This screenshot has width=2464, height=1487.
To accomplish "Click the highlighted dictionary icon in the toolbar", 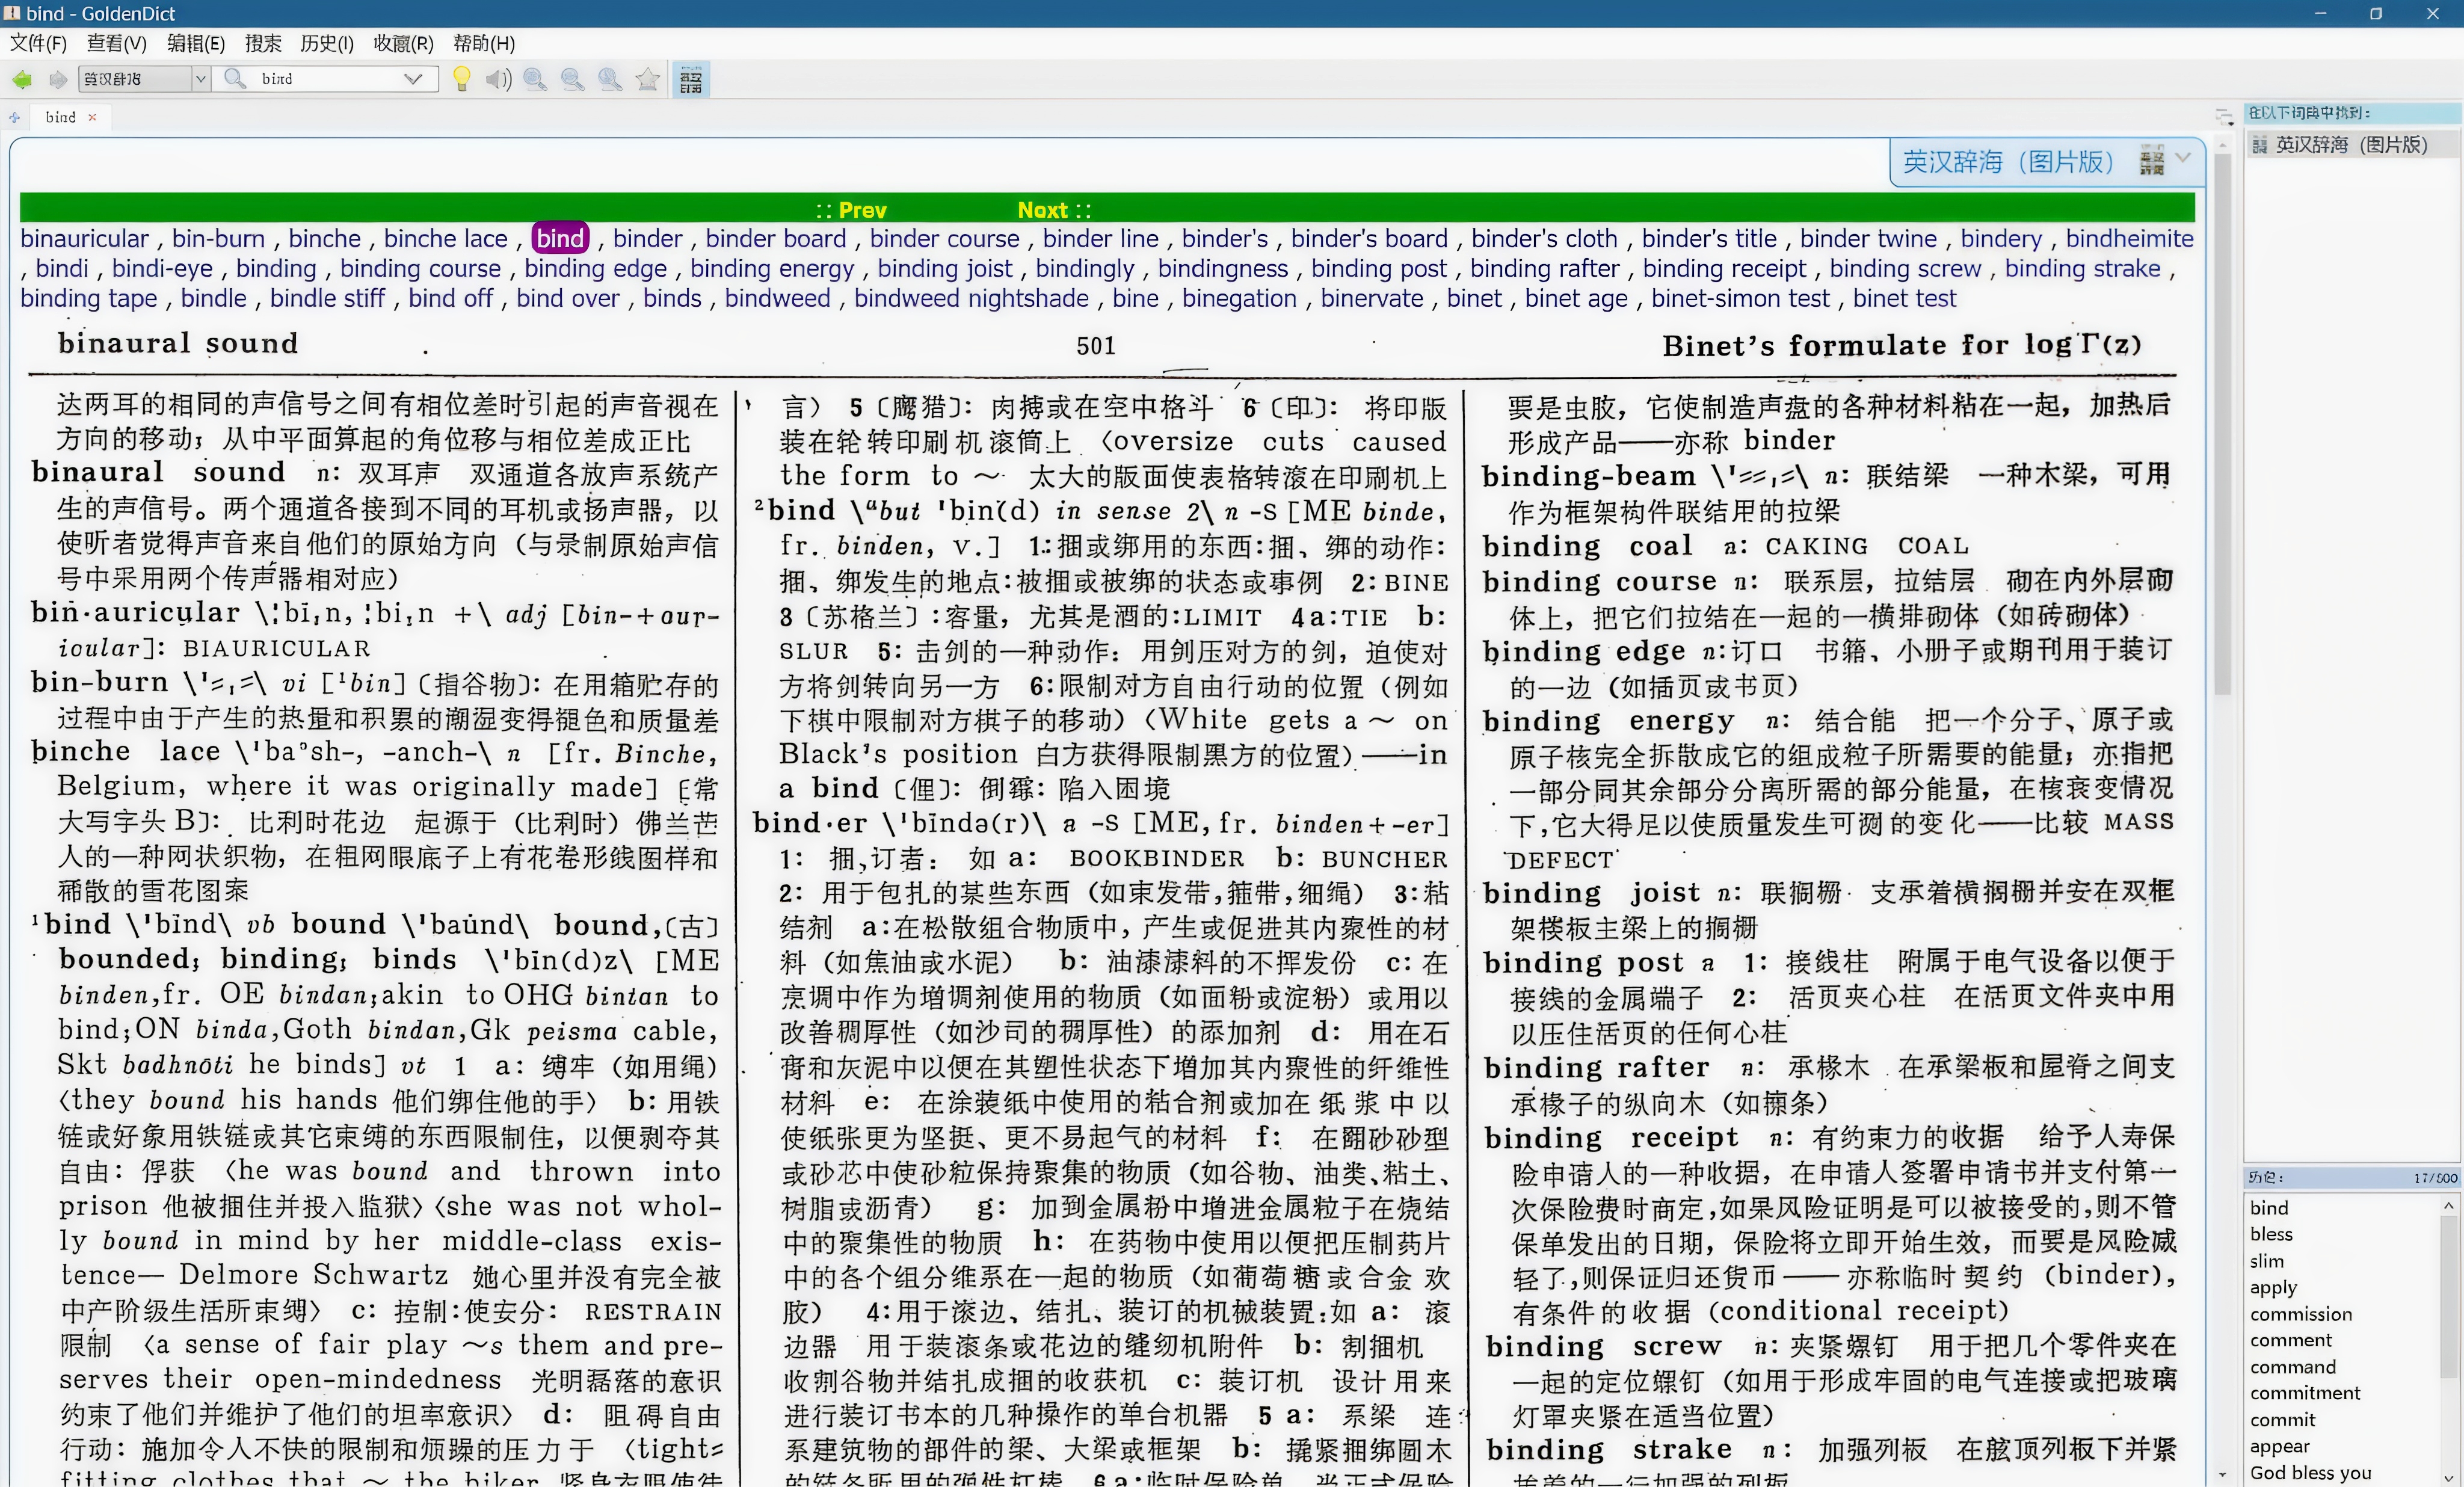I will [691, 79].
